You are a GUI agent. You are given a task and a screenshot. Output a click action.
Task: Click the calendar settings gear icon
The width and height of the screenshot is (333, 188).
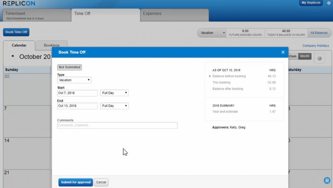point(319,59)
